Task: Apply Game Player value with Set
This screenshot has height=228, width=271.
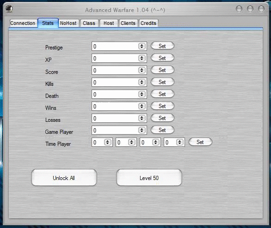Action: tap(162, 130)
